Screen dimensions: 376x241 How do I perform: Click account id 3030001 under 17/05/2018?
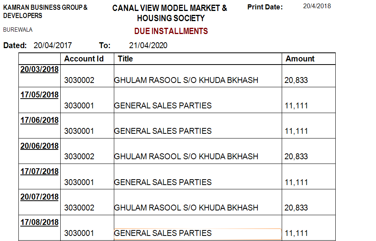point(79,106)
